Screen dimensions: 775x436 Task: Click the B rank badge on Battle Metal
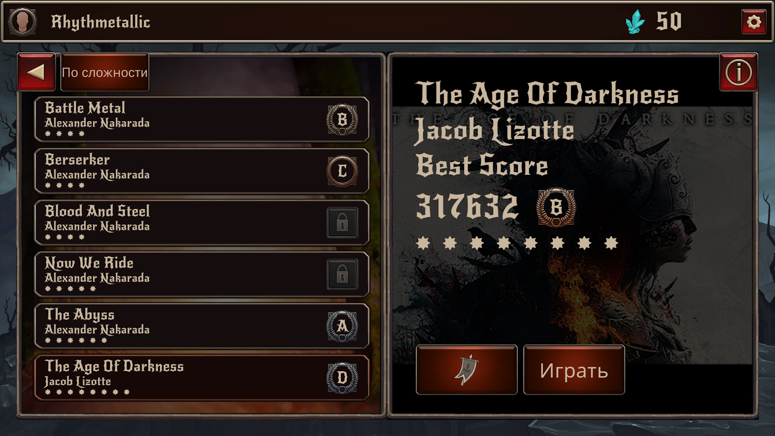click(x=342, y=119)
